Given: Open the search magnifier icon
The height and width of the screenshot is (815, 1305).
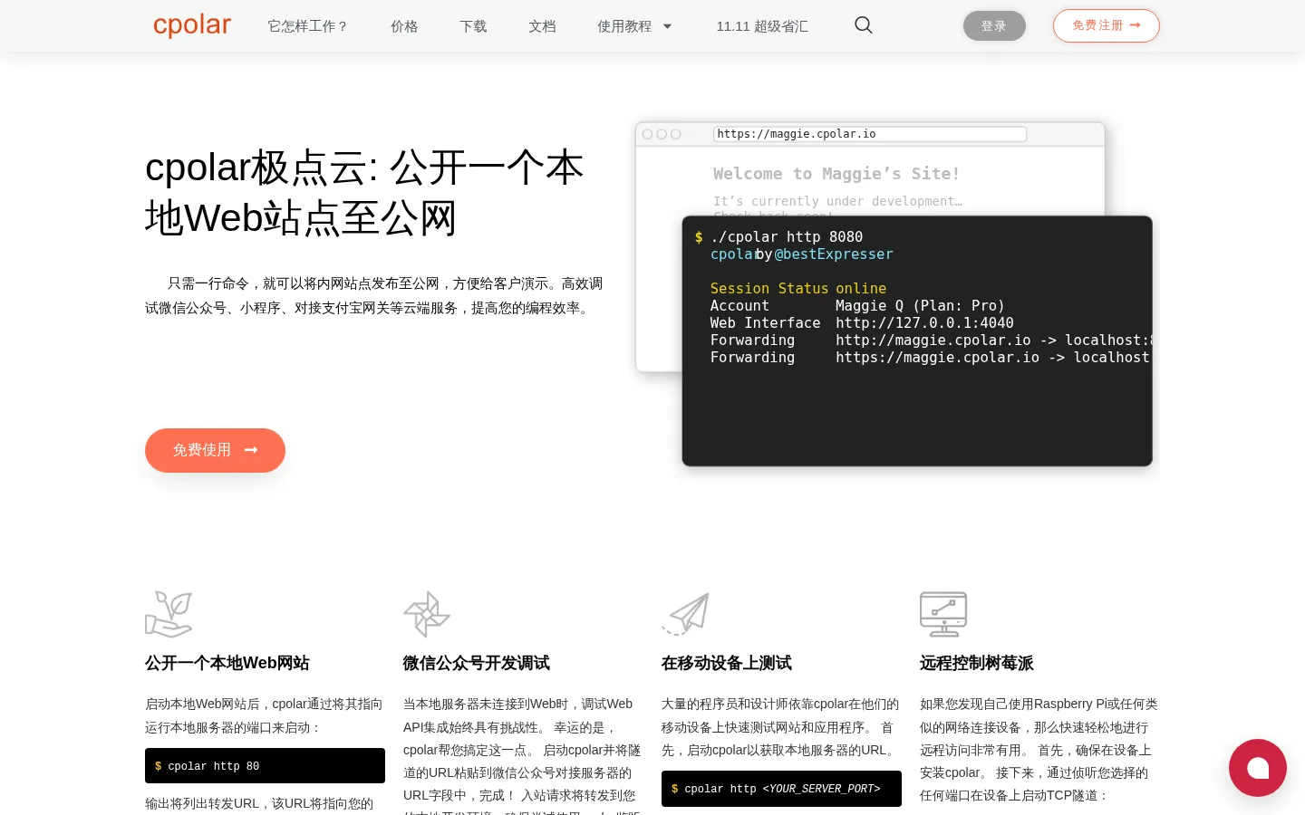Looking at the screenshot, I should pos(864,25).
